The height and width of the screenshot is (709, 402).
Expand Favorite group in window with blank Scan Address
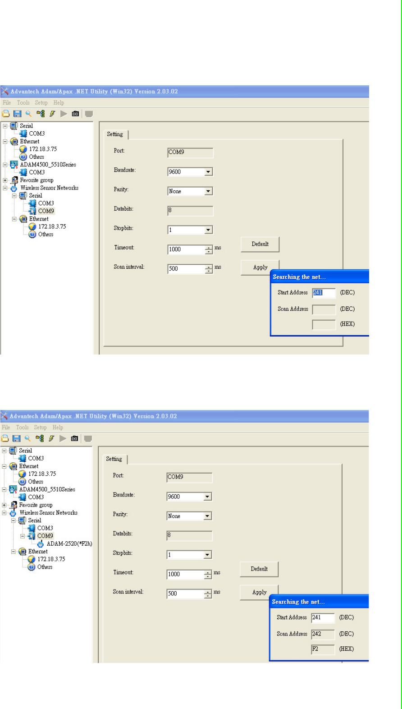[5, 180]
